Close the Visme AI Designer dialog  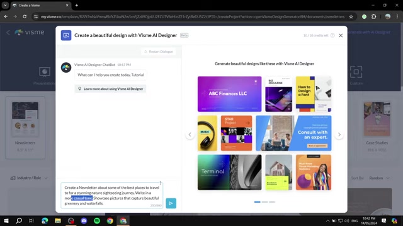(x=341, y=35)
